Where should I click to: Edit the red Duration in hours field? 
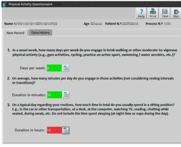click(x=54, y=130)
